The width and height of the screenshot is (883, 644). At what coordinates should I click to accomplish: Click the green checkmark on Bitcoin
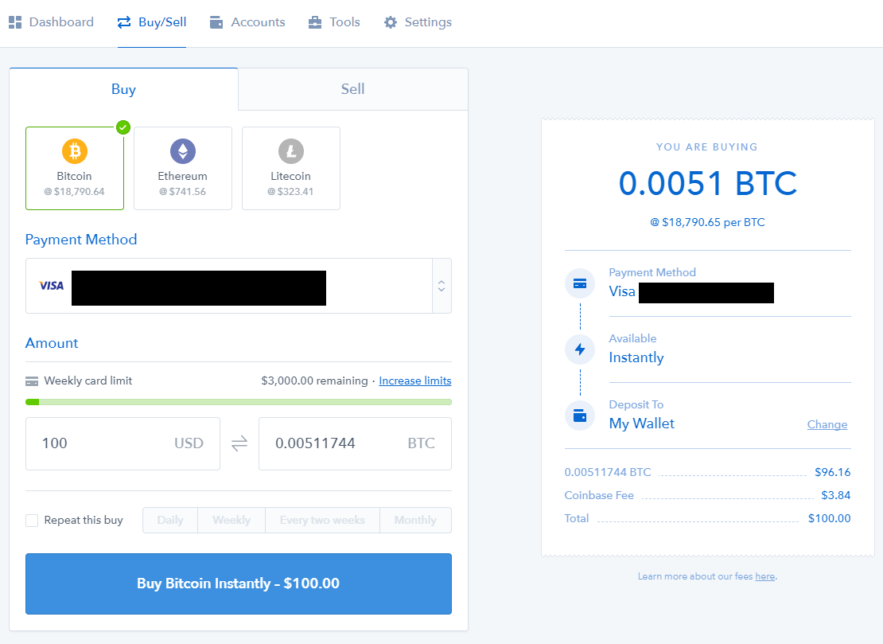[123, 127]
